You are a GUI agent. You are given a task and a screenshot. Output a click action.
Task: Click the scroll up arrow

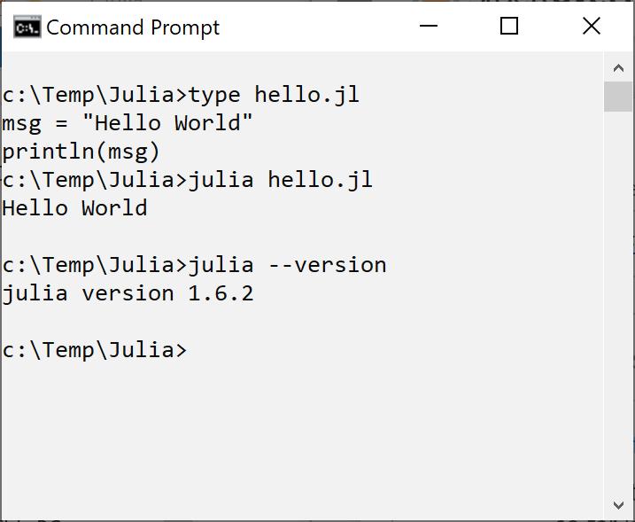click(618, 68)
